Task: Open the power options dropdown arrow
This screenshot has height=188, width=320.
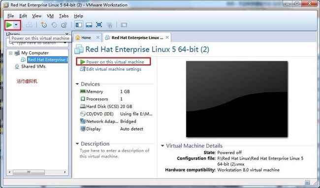Action: 16,25
